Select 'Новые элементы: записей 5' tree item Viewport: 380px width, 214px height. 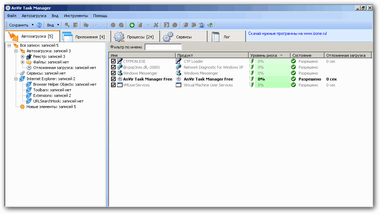pos(51,107)
